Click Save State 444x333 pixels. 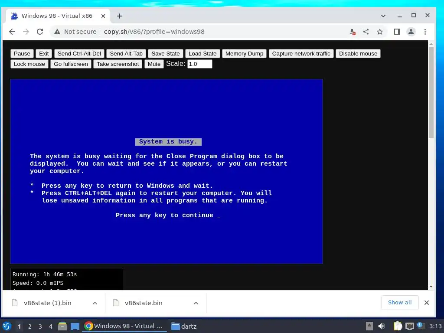(166, 54)
